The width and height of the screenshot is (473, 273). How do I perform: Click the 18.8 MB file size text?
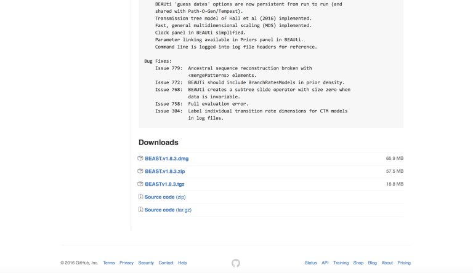click(395, 184)
